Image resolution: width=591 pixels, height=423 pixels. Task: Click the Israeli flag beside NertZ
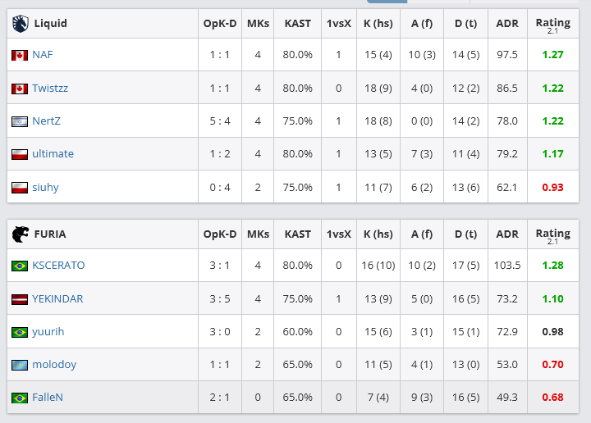(20, 121)
